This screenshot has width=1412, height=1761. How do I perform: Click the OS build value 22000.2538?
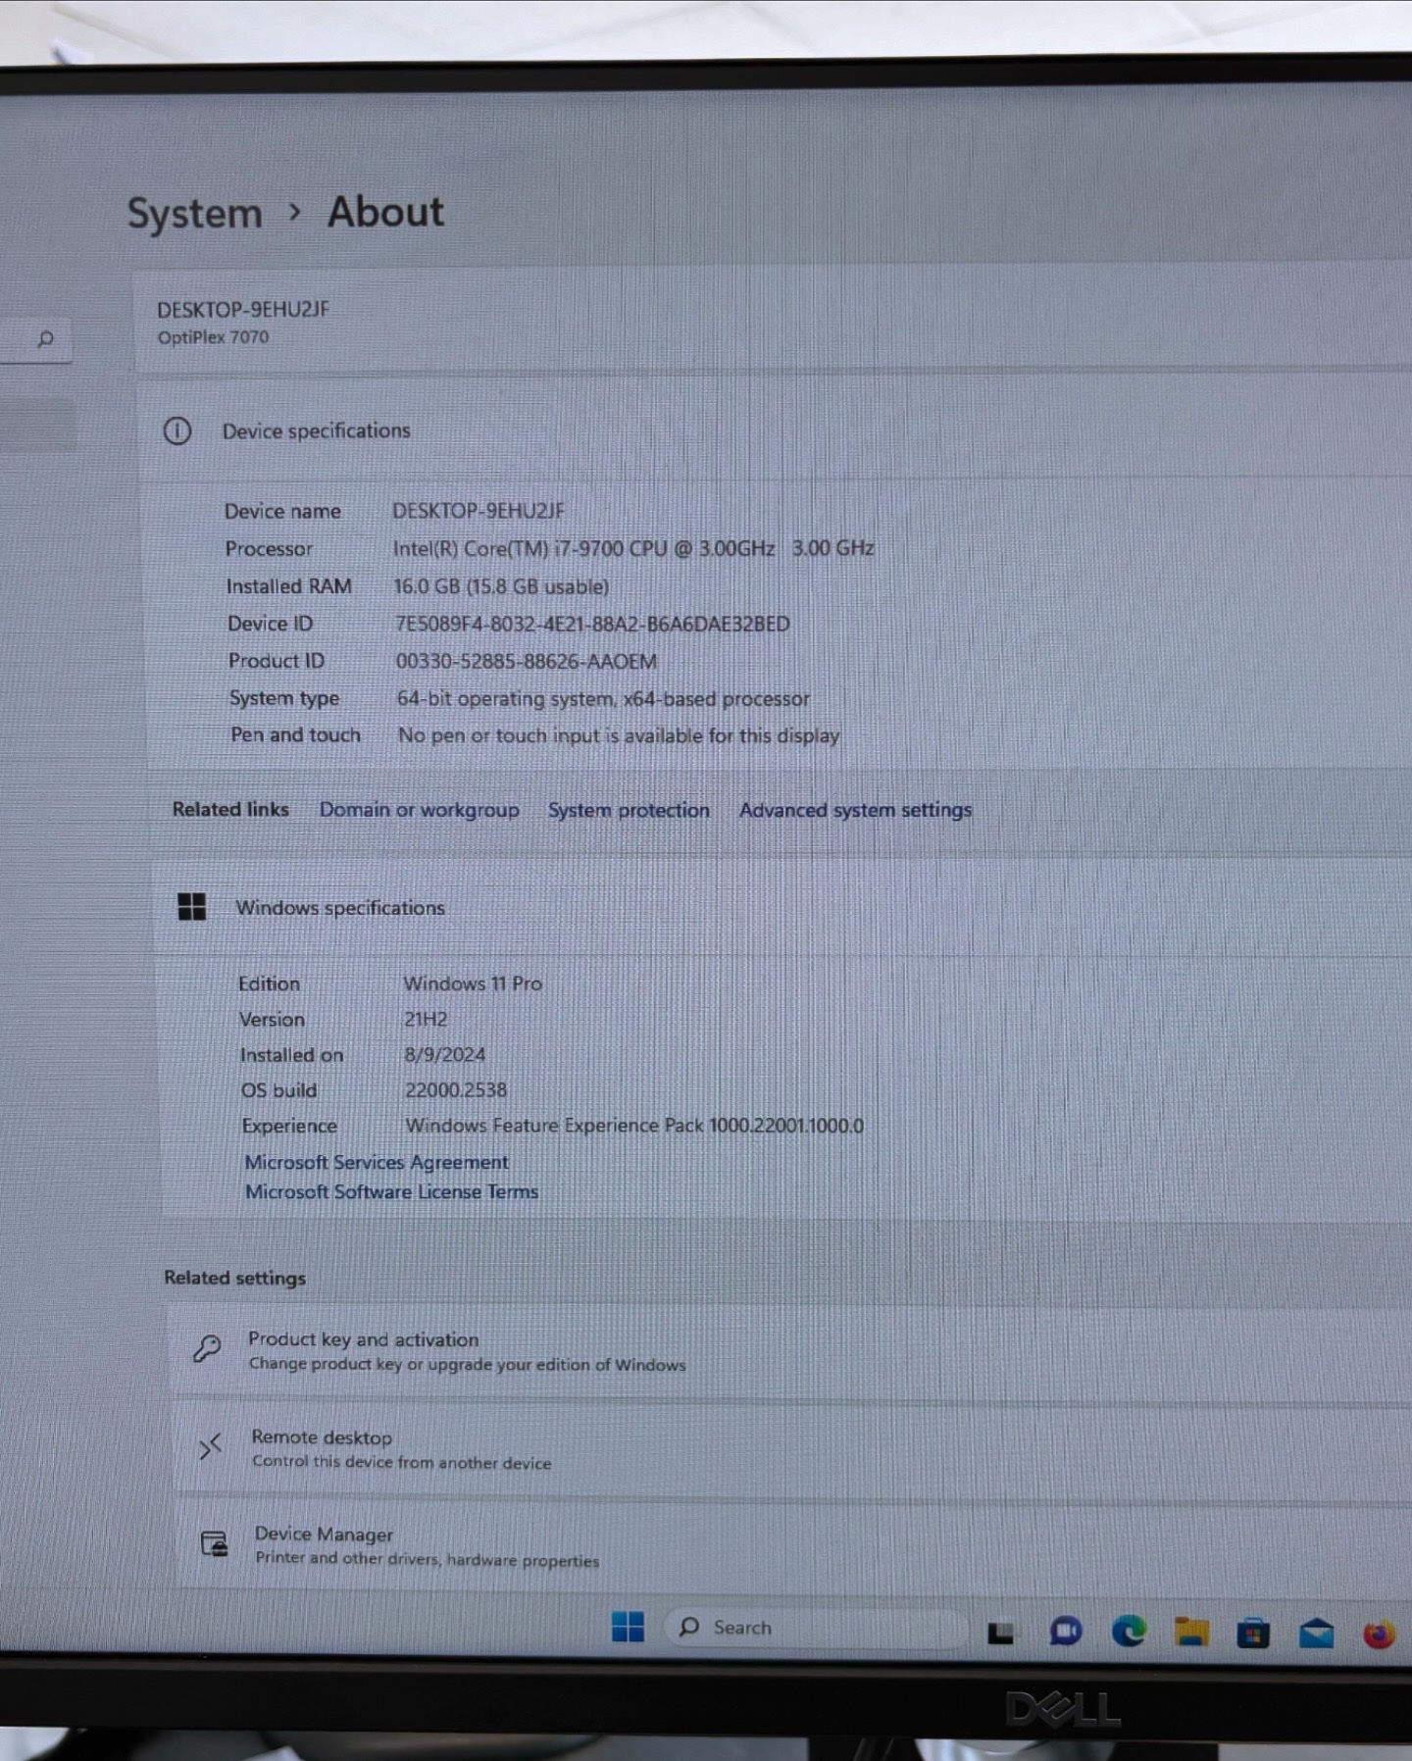coord(456,1089)
